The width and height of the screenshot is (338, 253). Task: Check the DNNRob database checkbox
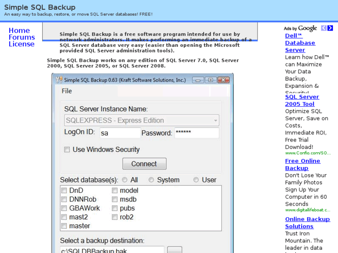[x=64, y=200]
